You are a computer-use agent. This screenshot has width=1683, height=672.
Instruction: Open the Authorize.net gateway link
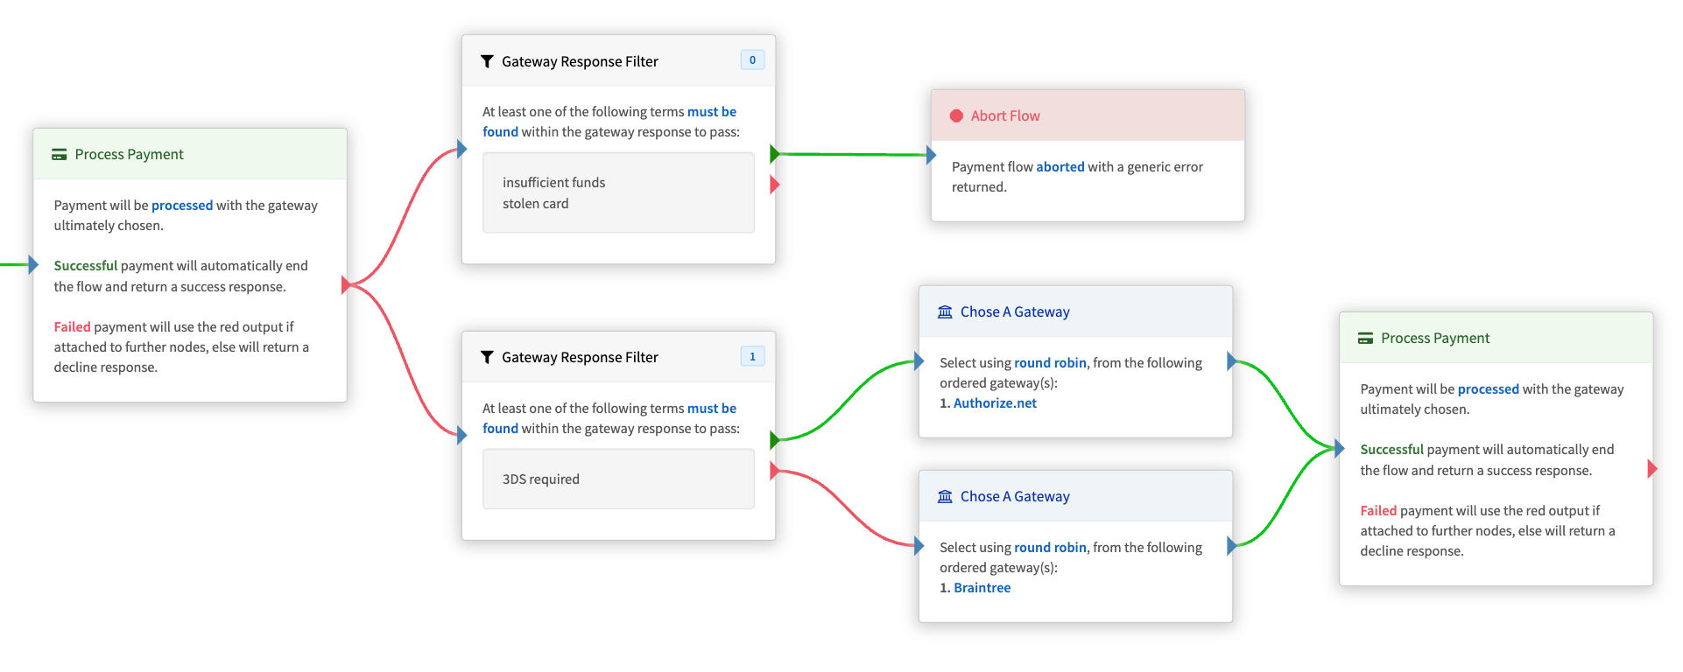pyautogui.click(x=995, y=403)
